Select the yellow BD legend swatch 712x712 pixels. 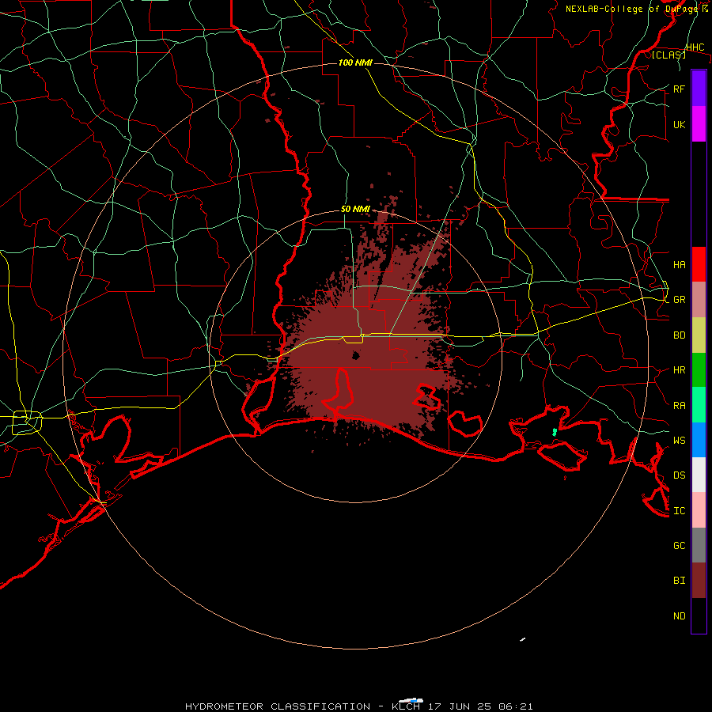tap(699, 335)
